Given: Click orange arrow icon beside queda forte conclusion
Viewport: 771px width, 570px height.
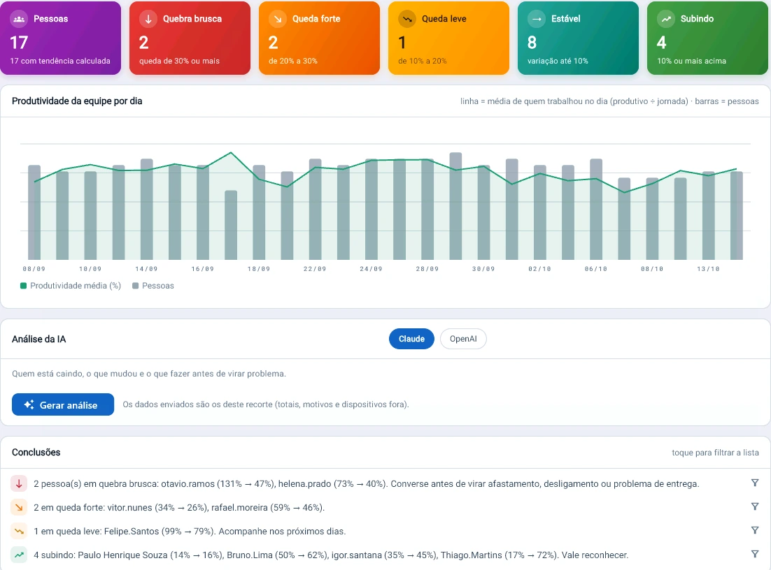Looking at the screenshot, I should point(19,507).
